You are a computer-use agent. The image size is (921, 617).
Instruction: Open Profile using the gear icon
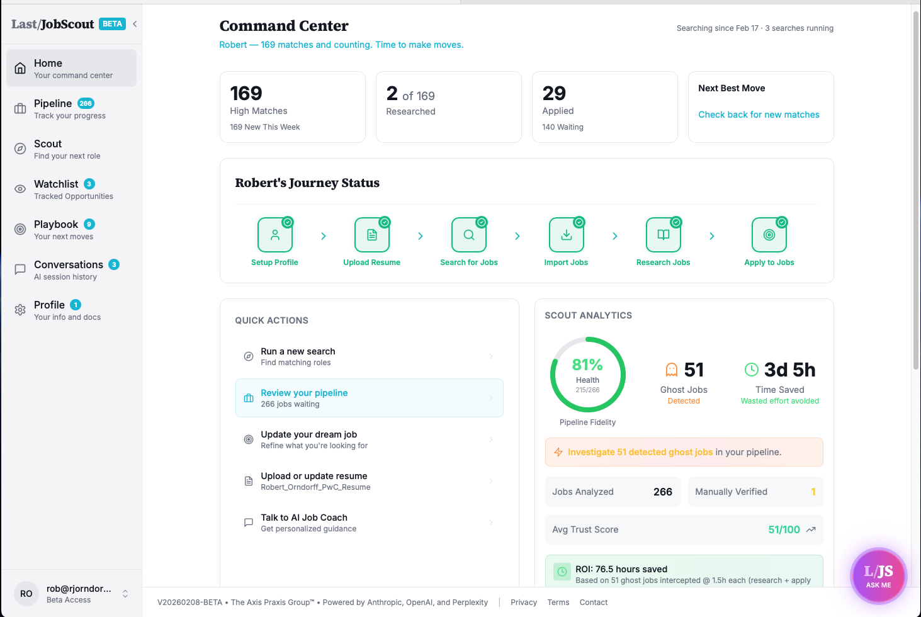[19, 310]
